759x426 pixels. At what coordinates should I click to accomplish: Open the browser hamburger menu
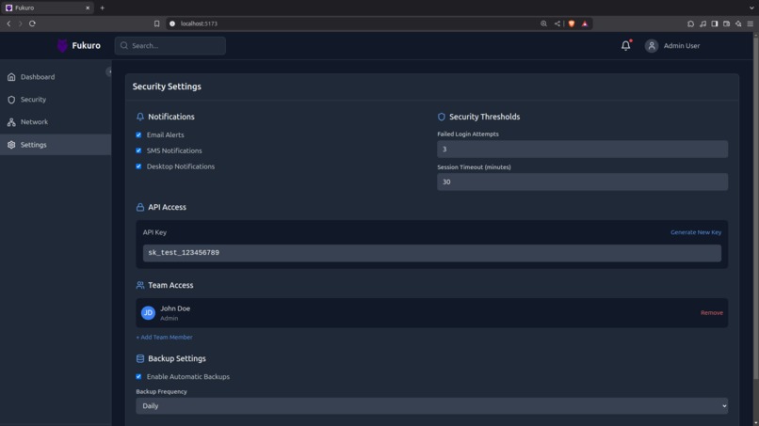pyautogui.click(x=751, y=24)
